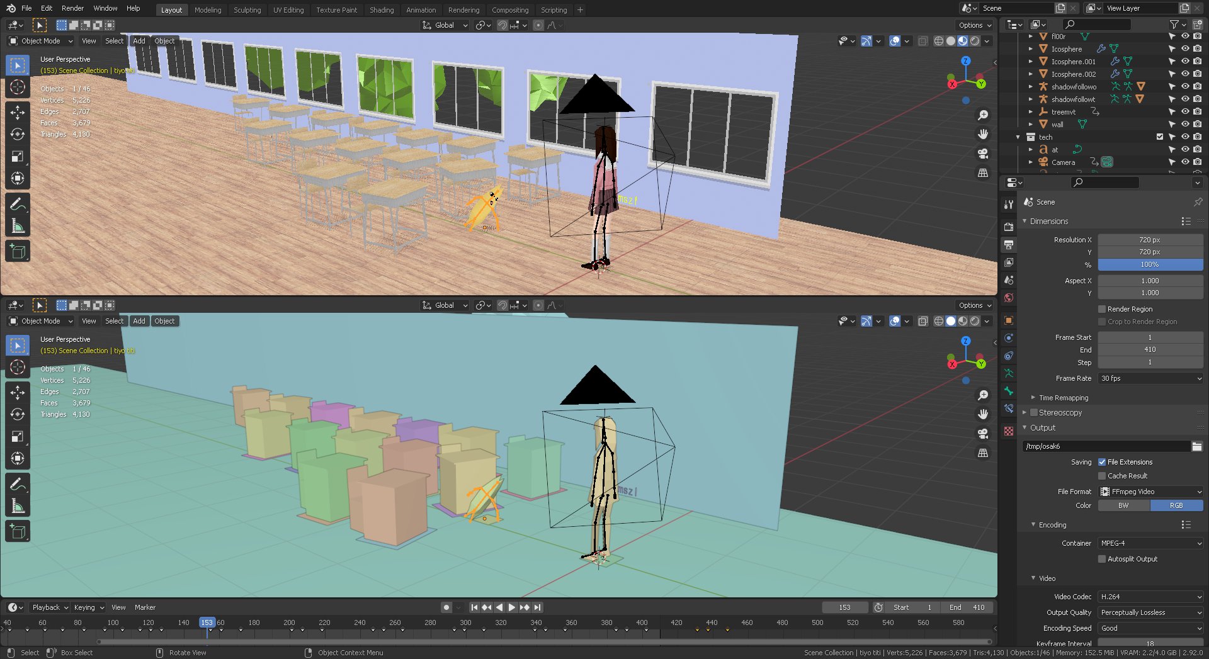Click the Add menu in bottom viewport header

pos(139,321)
